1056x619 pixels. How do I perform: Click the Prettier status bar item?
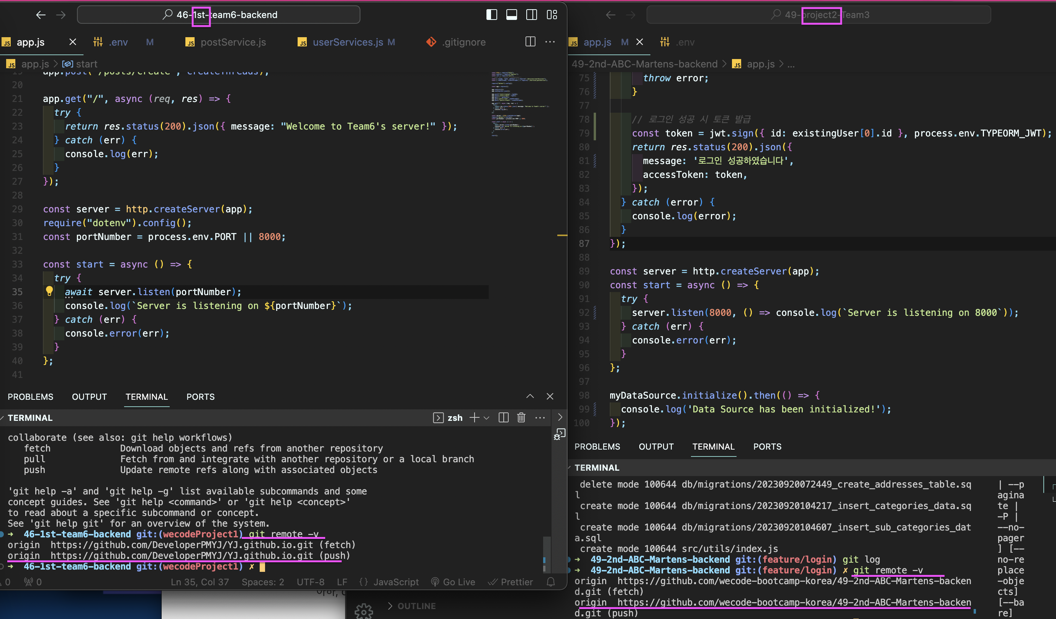point(511,582)
